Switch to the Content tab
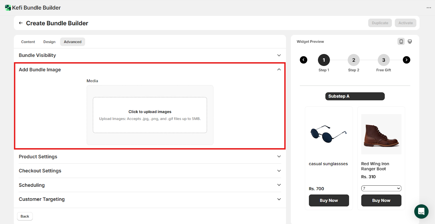435x224 pixels. pyautogui.click(x=28, y=42)
